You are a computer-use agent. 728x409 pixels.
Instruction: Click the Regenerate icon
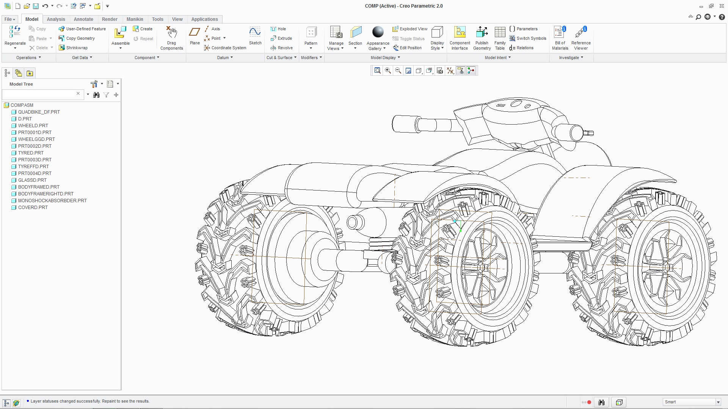(x=15, y=32)
